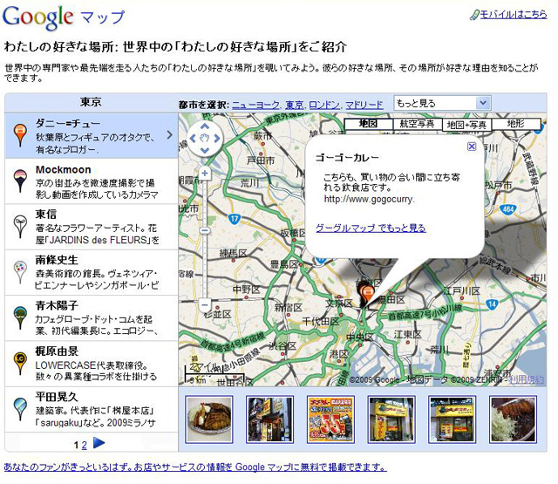Viewport: 558px width, 484px height.
Task: Open page 2 of the list
Action: coord(84,445)
